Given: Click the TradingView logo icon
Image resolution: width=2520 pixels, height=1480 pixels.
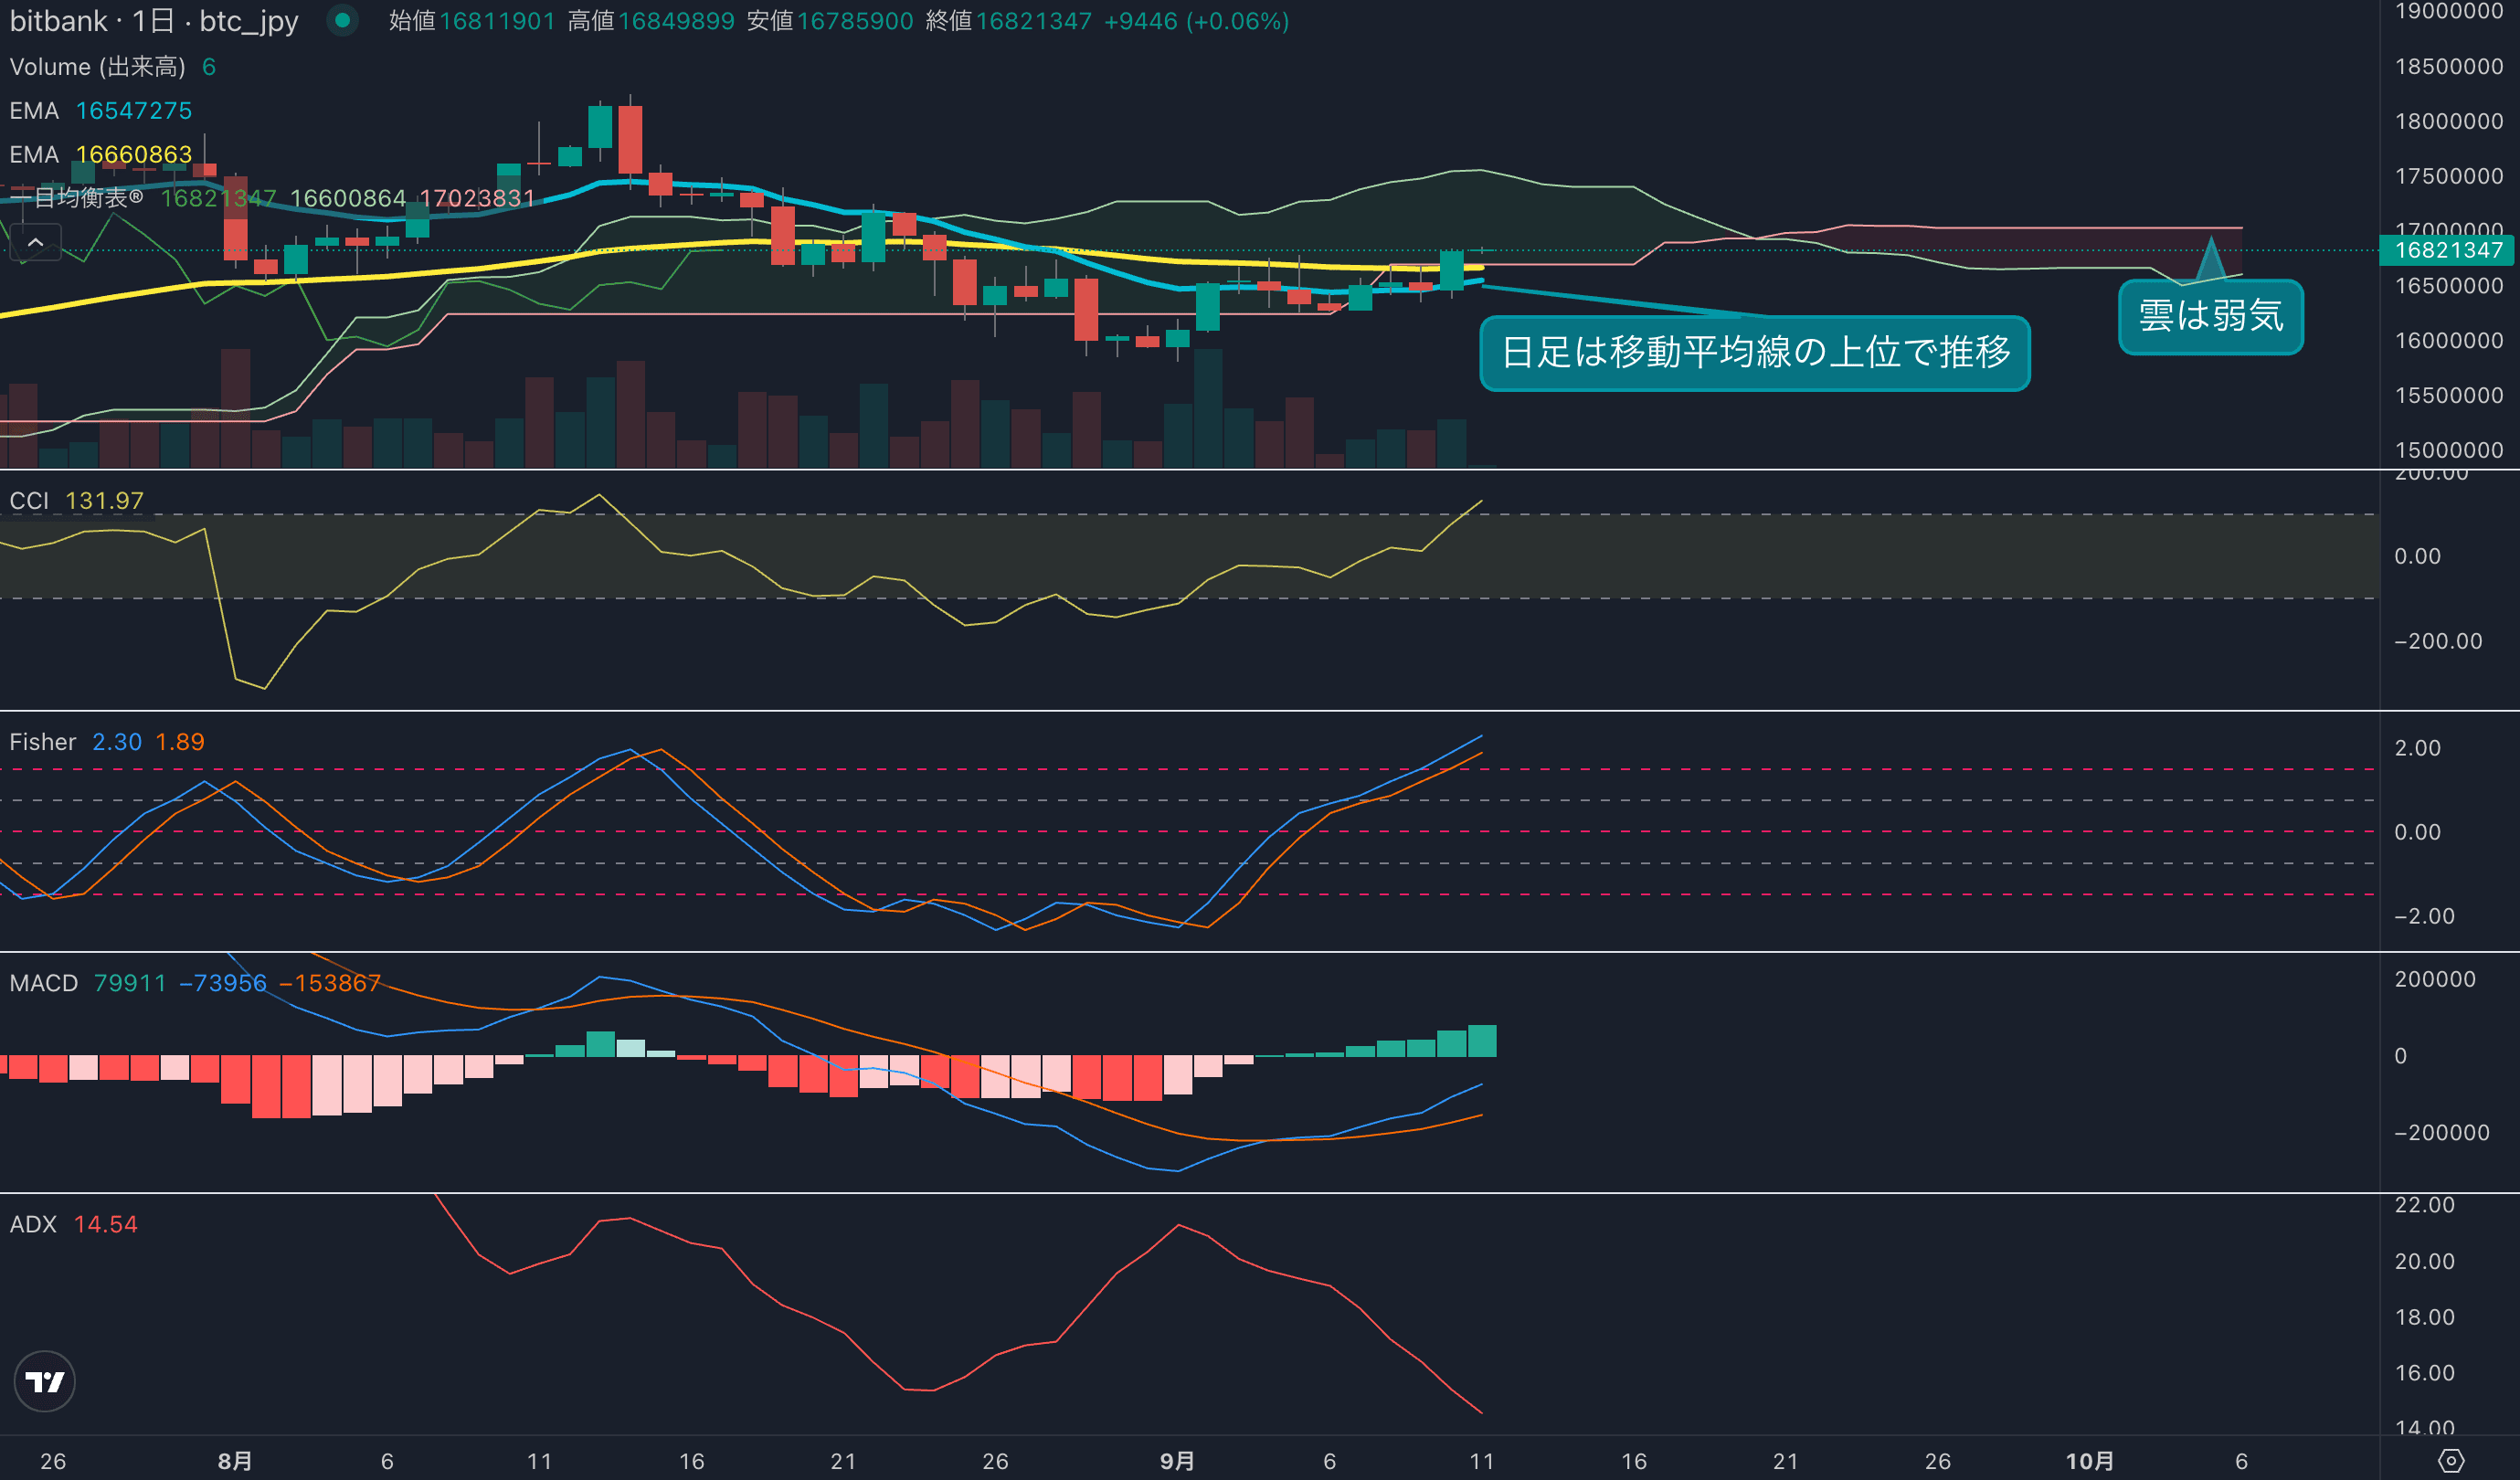Looking at the screenshot, I should tap(44, 1381).
